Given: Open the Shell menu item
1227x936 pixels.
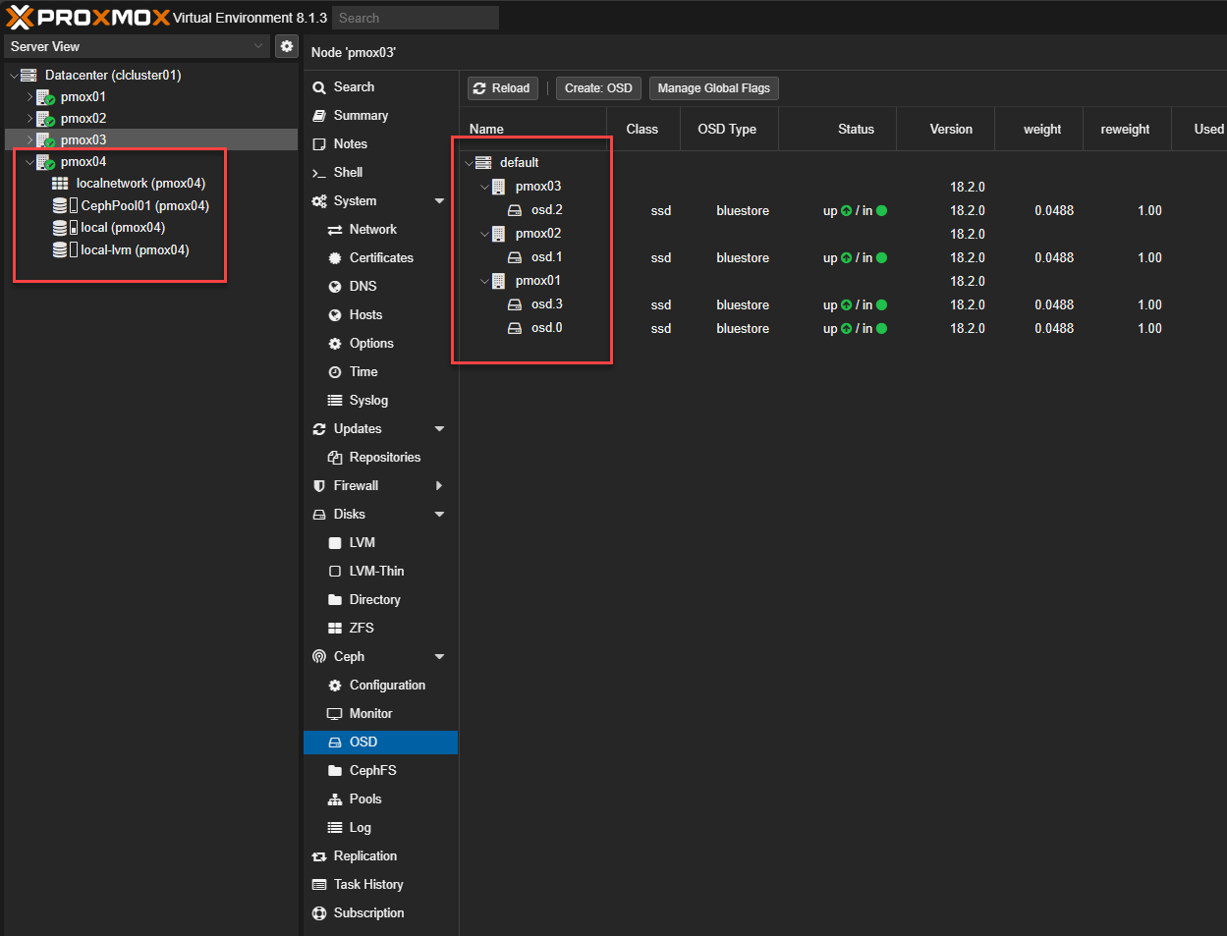Looking at the screenshot, I should point(348,173).
